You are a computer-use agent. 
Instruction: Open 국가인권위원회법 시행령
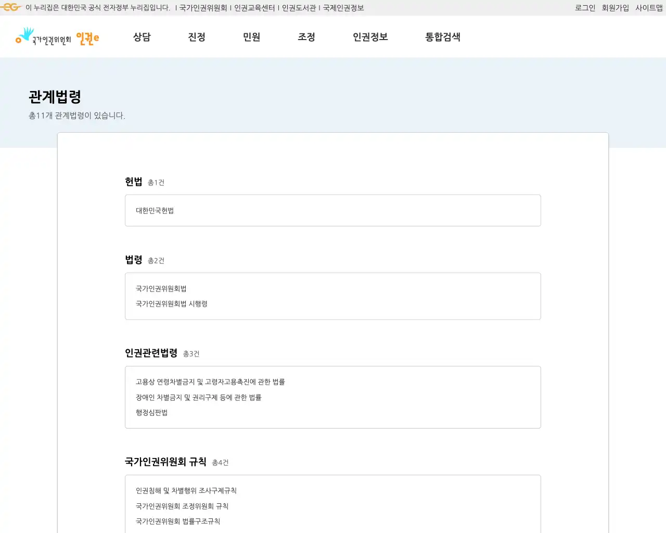[171, 304]
